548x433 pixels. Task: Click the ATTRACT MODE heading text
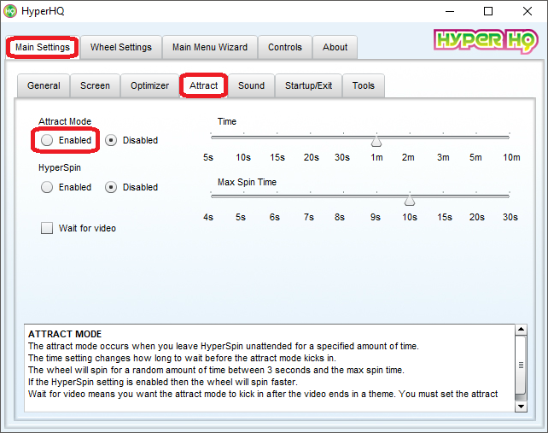[x=65, y=334]
